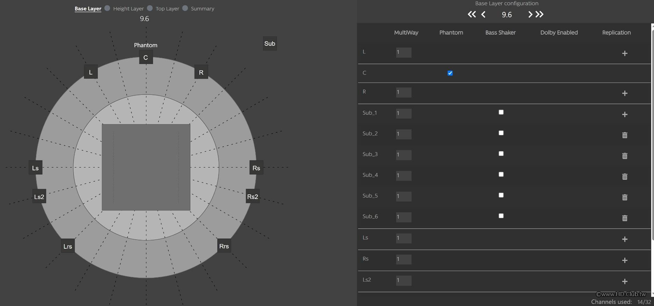654x306 pixels.
Task: Select the Sub speaker box in diagram
Action: click(x=270, y=44)
